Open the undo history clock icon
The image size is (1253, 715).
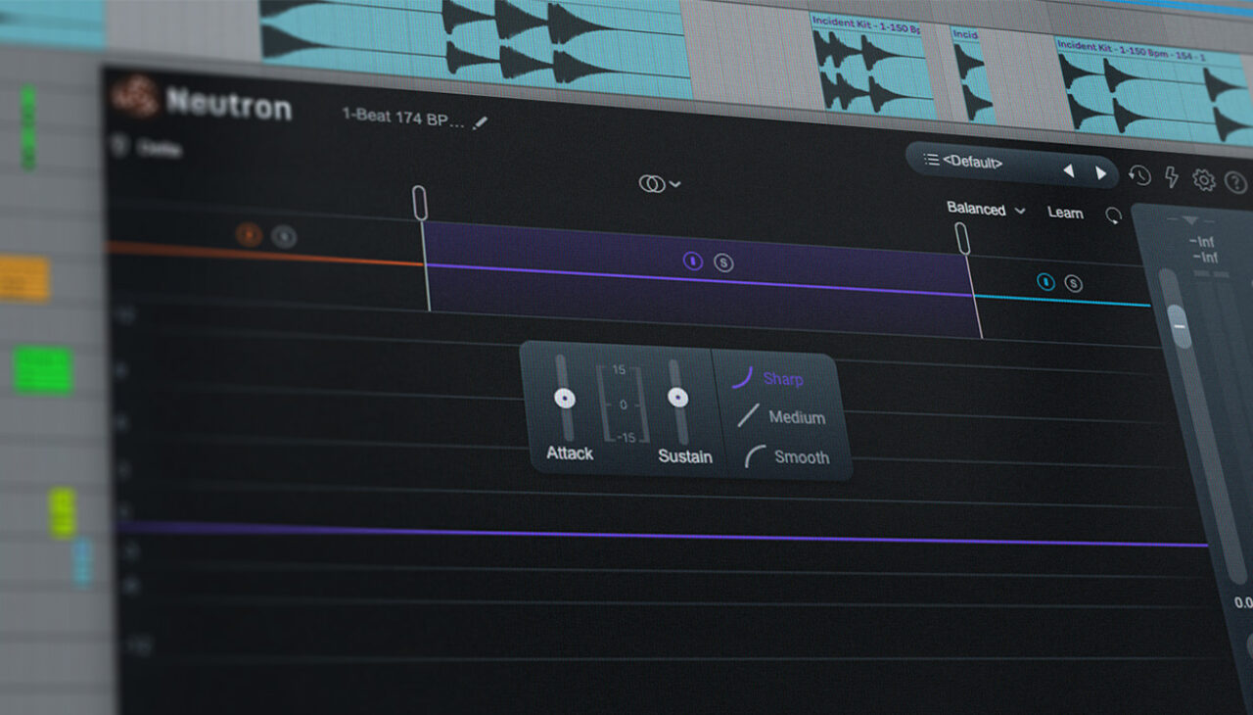coord(1139,177)
